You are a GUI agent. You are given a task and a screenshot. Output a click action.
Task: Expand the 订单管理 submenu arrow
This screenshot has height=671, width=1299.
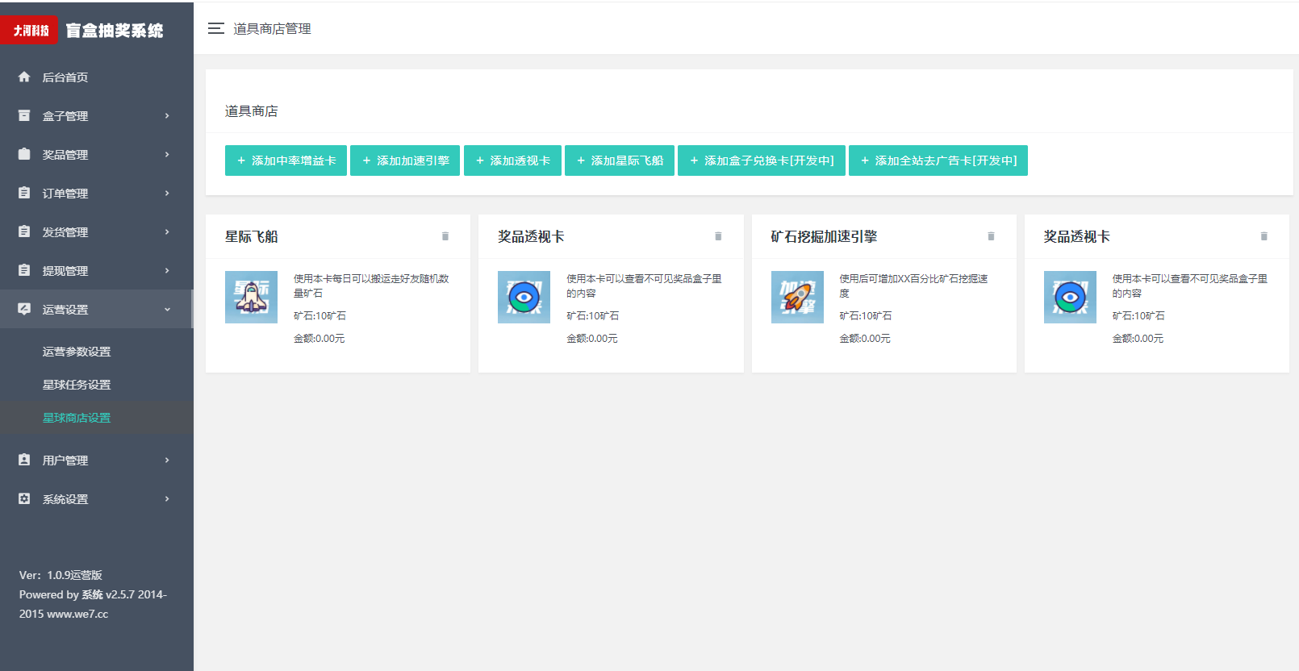tap(167, 194)
